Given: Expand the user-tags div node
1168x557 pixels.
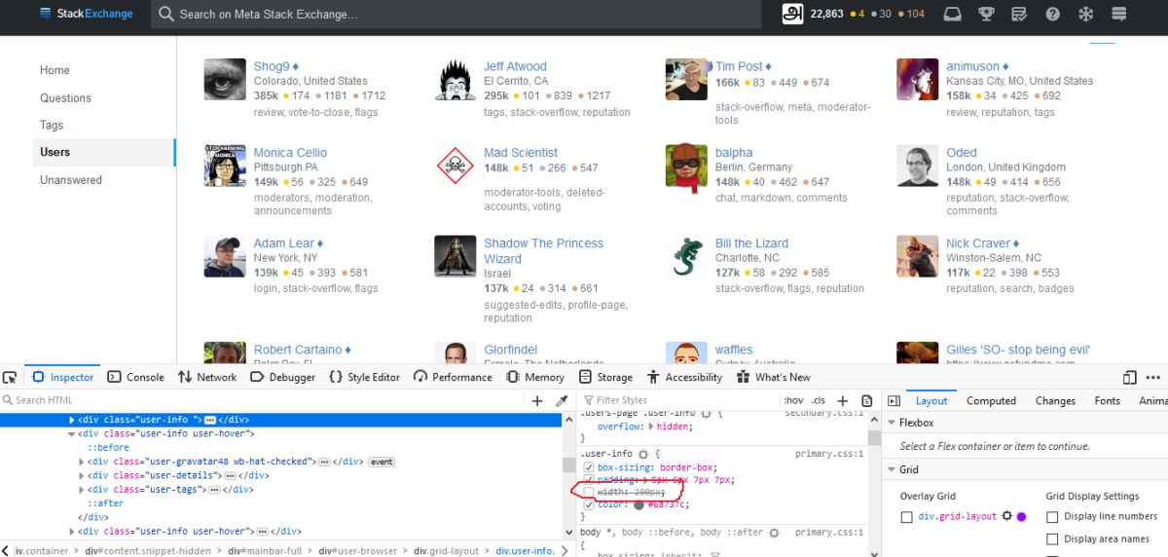Looking at the screenshot, I should click(x=83, y=489).
